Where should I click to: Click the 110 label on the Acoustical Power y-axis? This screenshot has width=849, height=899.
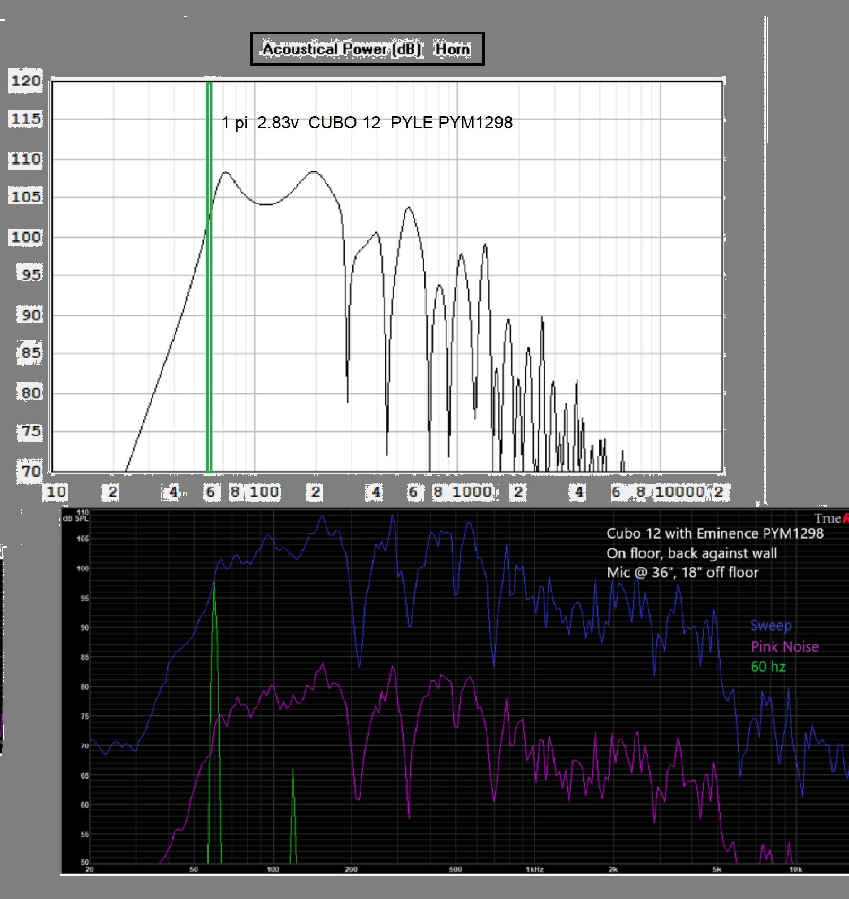(25, 159)
